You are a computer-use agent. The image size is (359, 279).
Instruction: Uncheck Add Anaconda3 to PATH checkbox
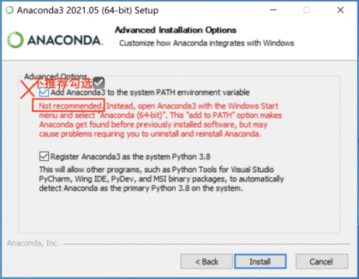click(x=44, y=92)
